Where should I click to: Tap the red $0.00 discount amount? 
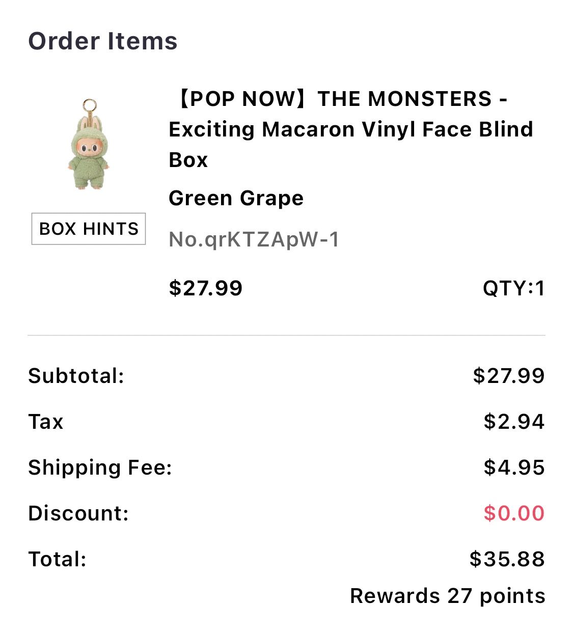point(513,513)
